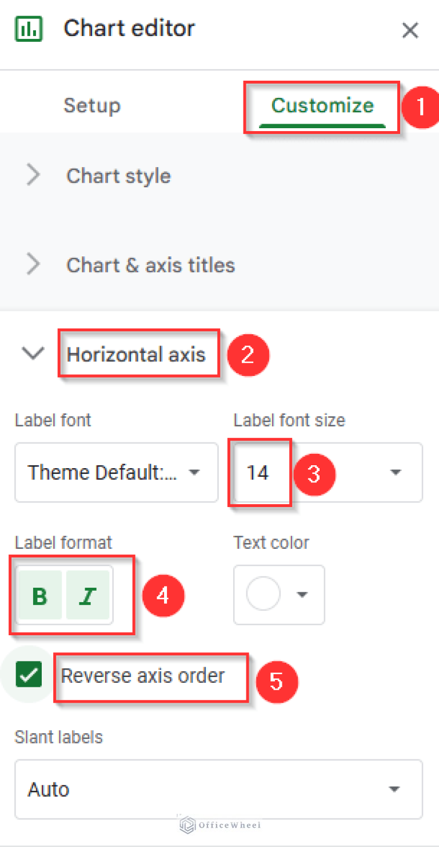Open the Text color picker arrow

click(302, 595)
